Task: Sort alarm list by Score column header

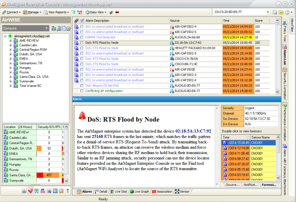Action: click(262, 21)
